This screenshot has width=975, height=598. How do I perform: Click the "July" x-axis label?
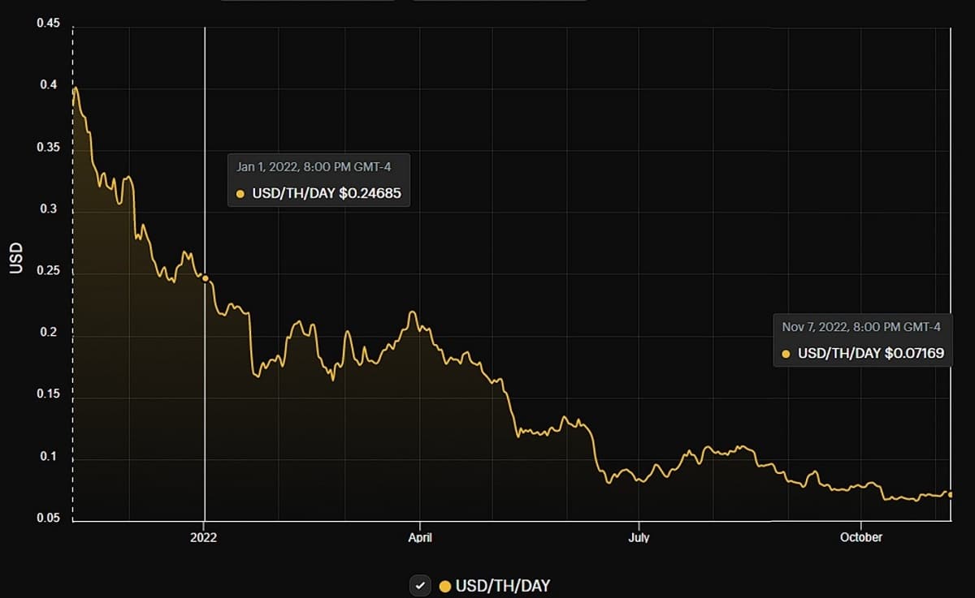pyautogui.click(x=639, y=537)
